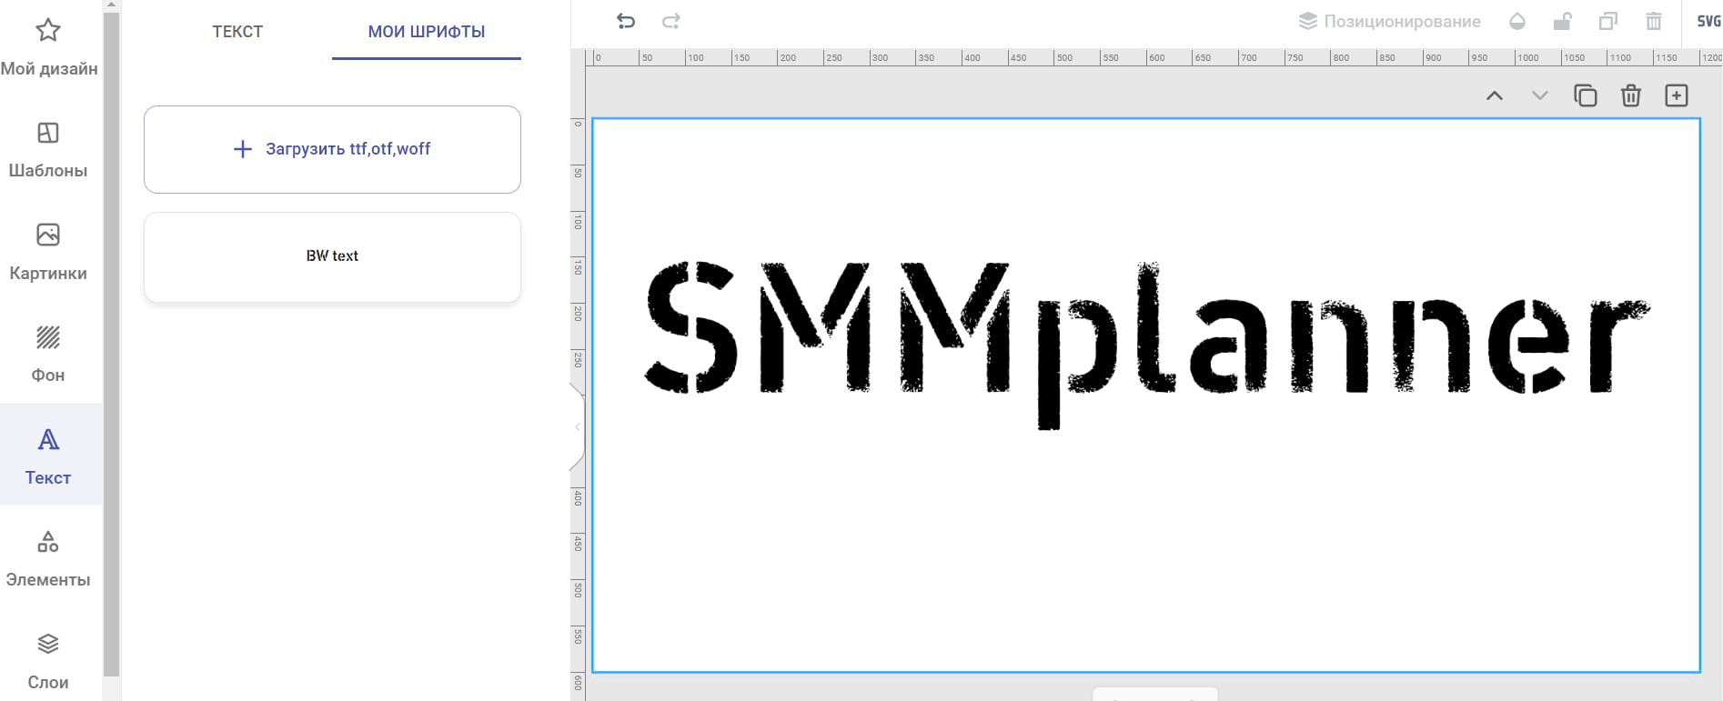Image resolution: width=1723 pixels, height=701 pixels.
Task: Select the МОИ ШРИФТЫ tab
Action: point(426,32)
